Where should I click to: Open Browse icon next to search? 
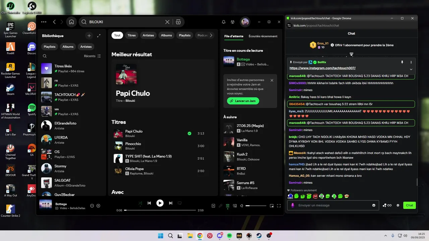(x=178, y=22)
